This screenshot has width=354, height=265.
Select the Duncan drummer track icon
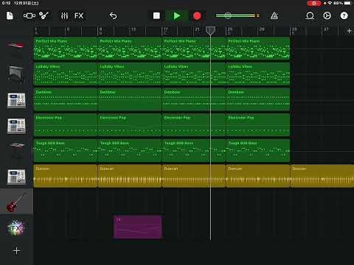tap(16, 177)
